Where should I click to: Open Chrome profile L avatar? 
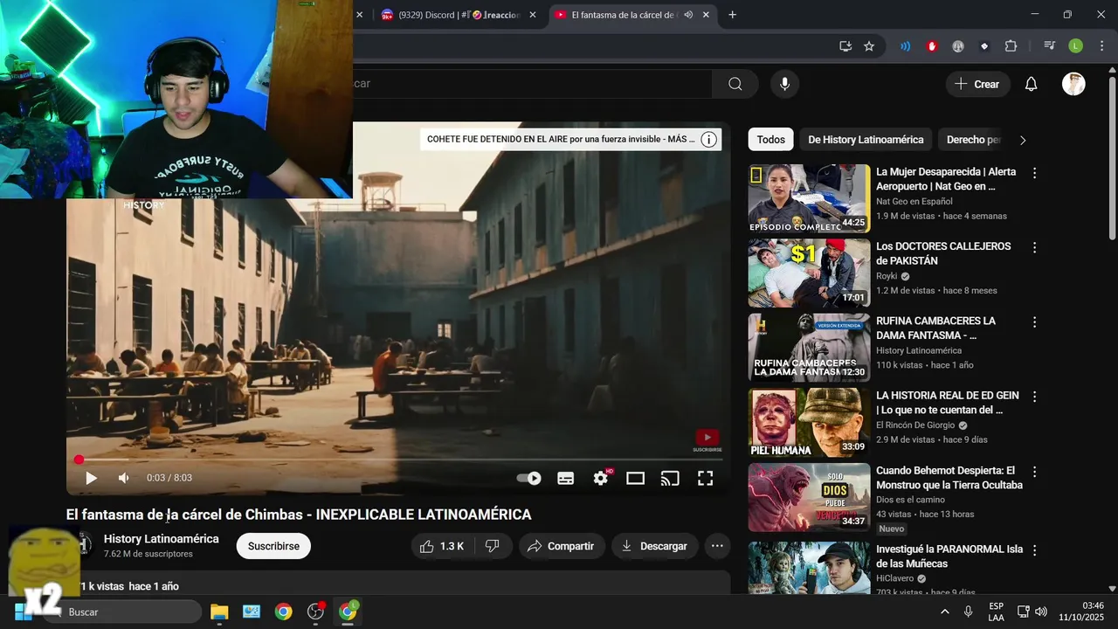(1075, 46)
